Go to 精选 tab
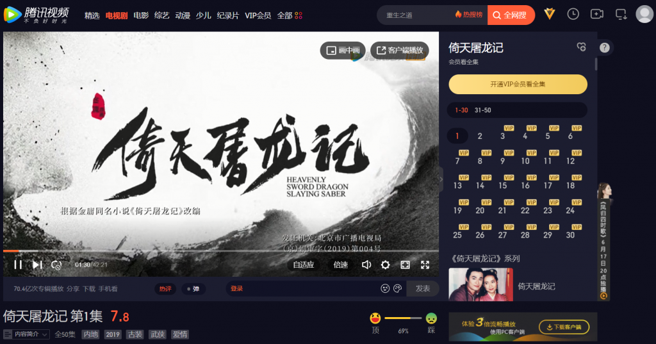This screenshot has height=344, width=656. coord(92,15)
